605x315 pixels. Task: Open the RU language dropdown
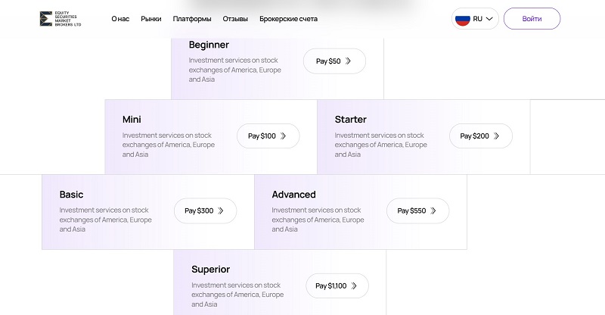click(477, 18)
